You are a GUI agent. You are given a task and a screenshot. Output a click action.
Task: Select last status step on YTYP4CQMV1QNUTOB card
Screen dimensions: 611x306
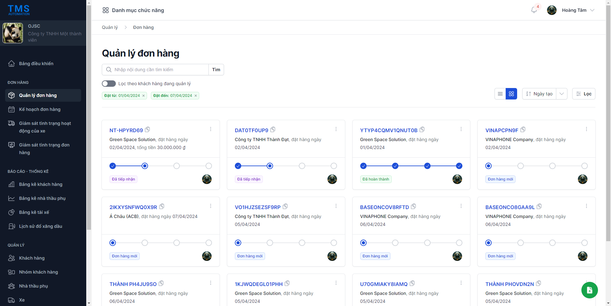pos(459,166)
